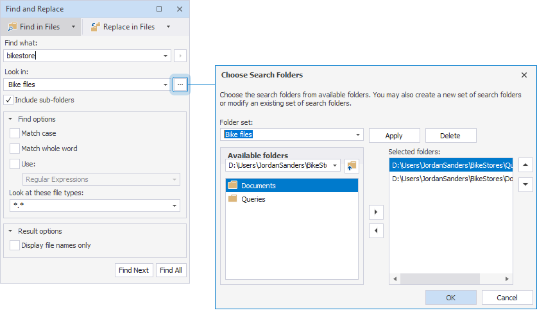This screenshot has width=537, height=315.
Task: Enable the Use checkbox
Action: 14,164
